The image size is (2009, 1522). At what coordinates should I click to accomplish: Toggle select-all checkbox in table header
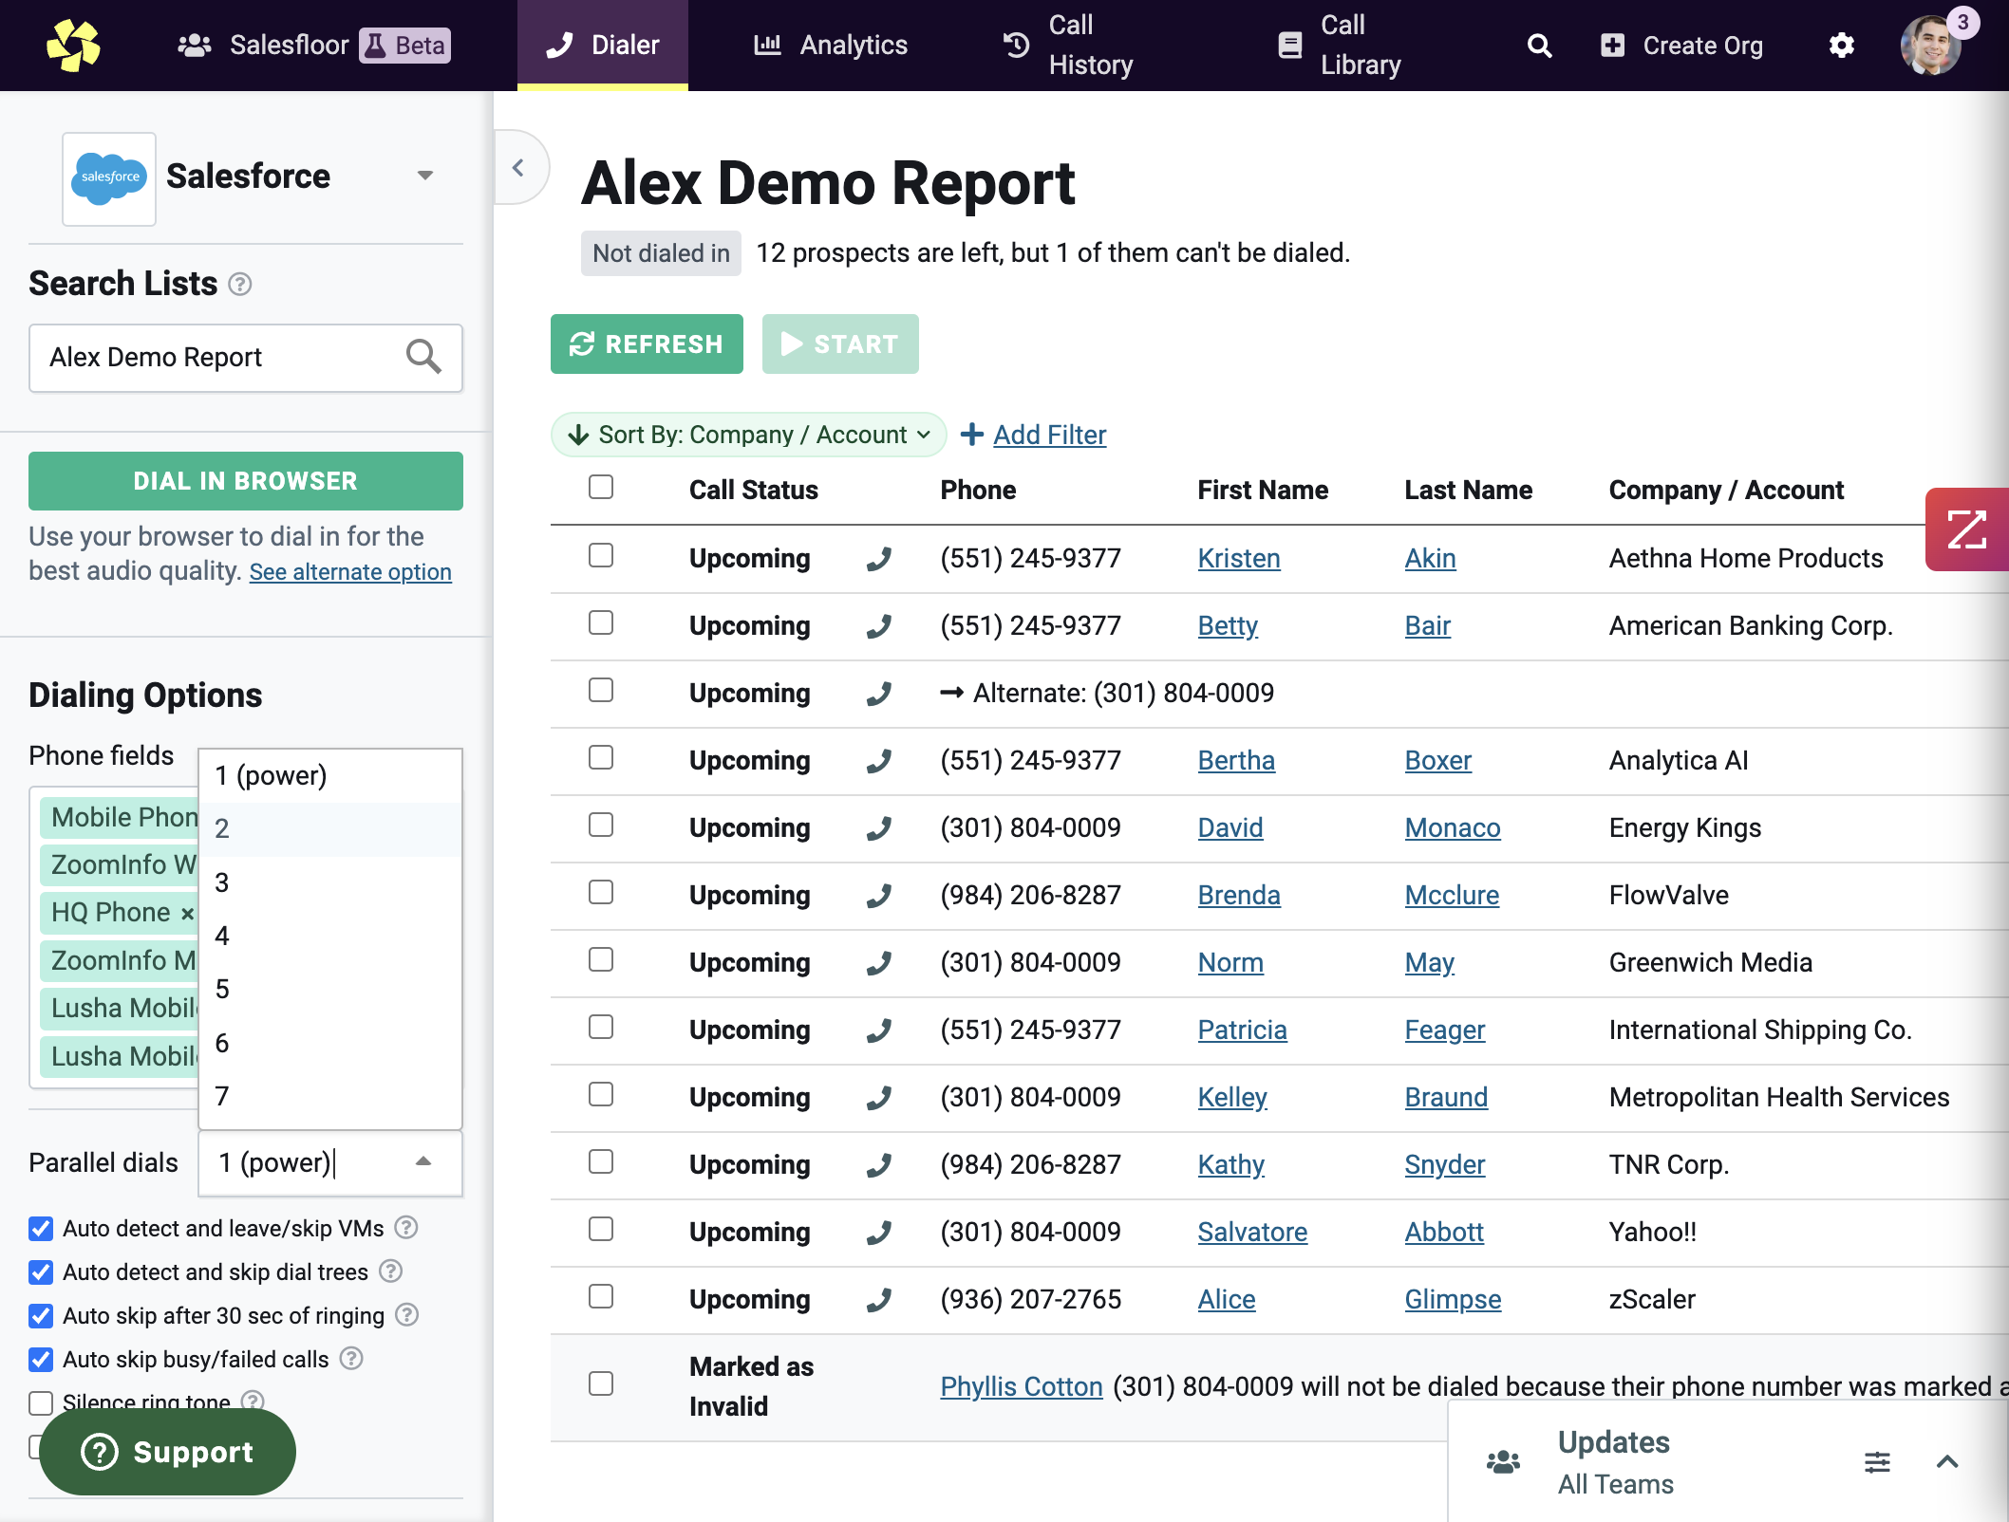tap(601, 488)
